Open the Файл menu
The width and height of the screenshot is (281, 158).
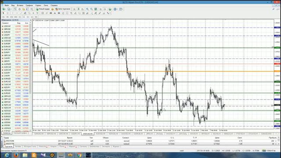[7, 5]
